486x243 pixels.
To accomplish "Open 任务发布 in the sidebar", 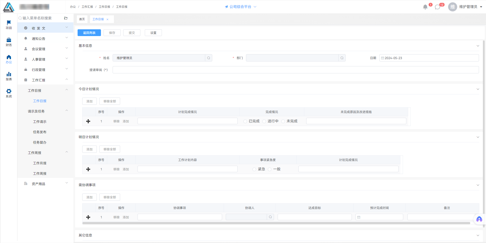I will click(x=40, y=132).
